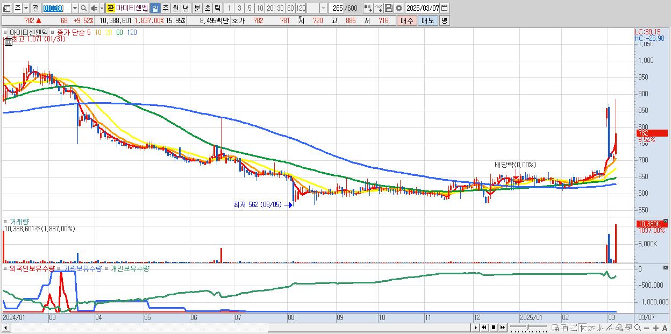The width and height of the screenshot is (671, 334).
Task: Select interval 1 tab
Action: tap(229, 8)
